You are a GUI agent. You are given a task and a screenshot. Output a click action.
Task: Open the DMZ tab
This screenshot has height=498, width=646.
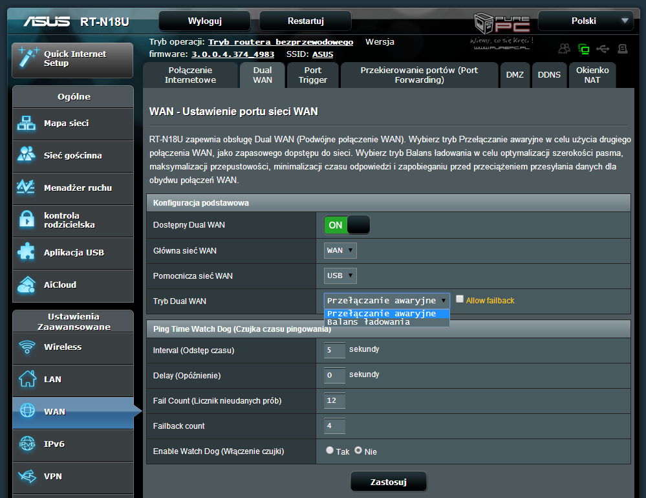(x=515, y=75)
